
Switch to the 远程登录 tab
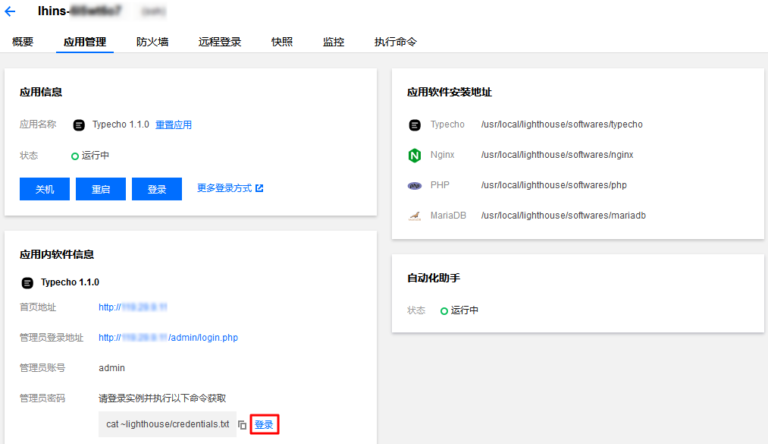click(x=219, y=42)
